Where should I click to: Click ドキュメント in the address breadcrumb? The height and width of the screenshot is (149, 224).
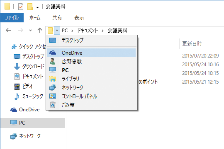point(88,30)
